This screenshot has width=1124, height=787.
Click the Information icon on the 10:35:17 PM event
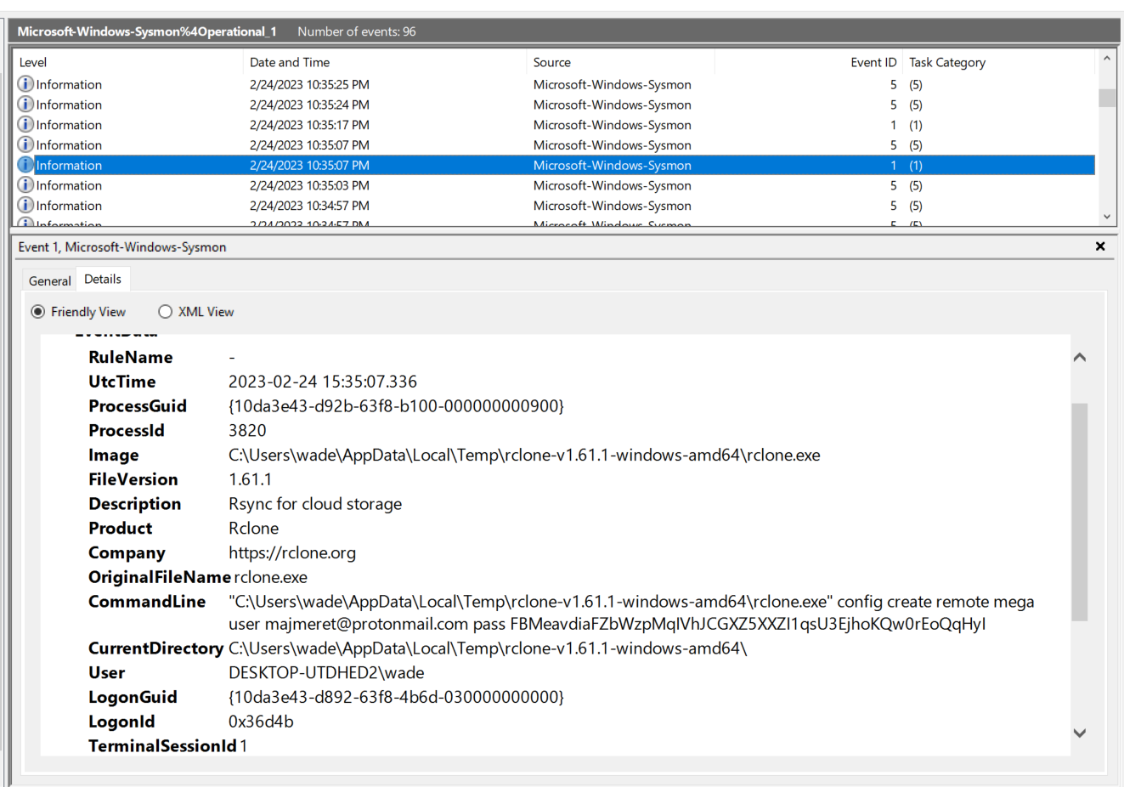24,124
